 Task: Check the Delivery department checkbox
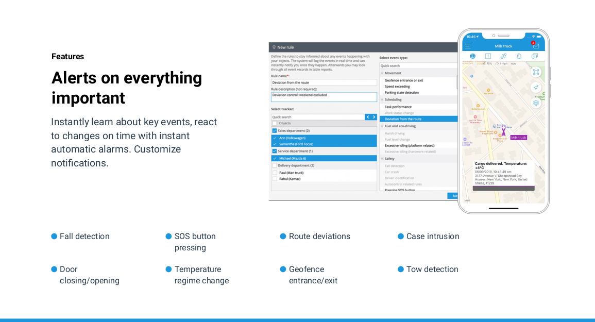[275, 165]
